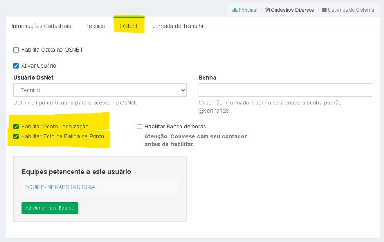
Task: Click the Atenção: Convese com seu contador warning
Action: coord(196,140)
